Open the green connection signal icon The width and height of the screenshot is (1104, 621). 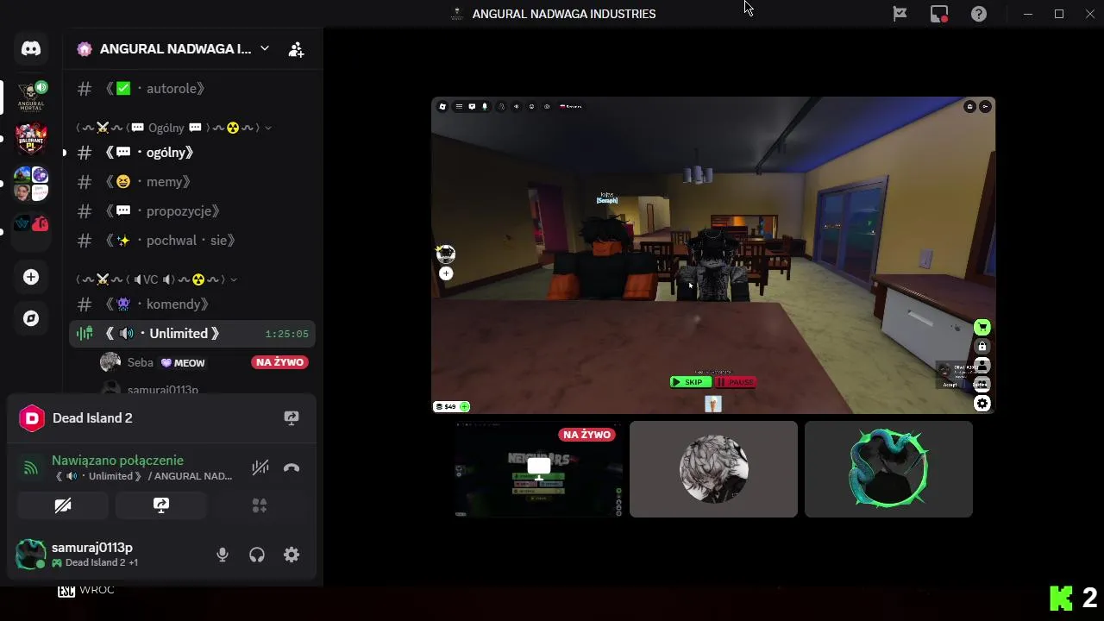point(31,468)
